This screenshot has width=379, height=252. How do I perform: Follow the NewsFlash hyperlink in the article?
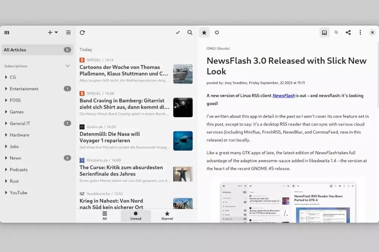(x=283, y=96)
